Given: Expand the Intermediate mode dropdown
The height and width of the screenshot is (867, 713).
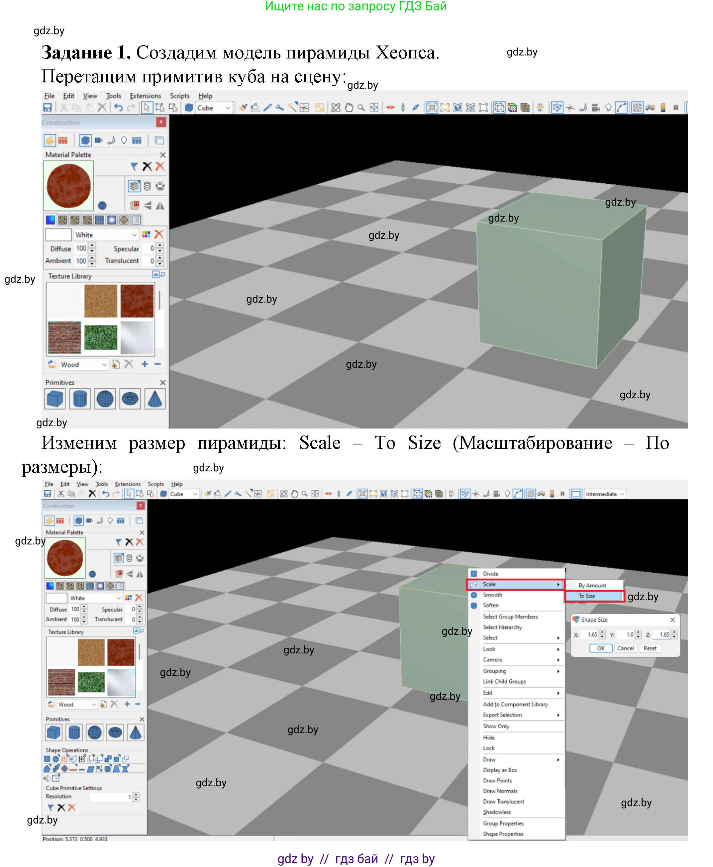Looking at the screenshot, I should 622,494.
